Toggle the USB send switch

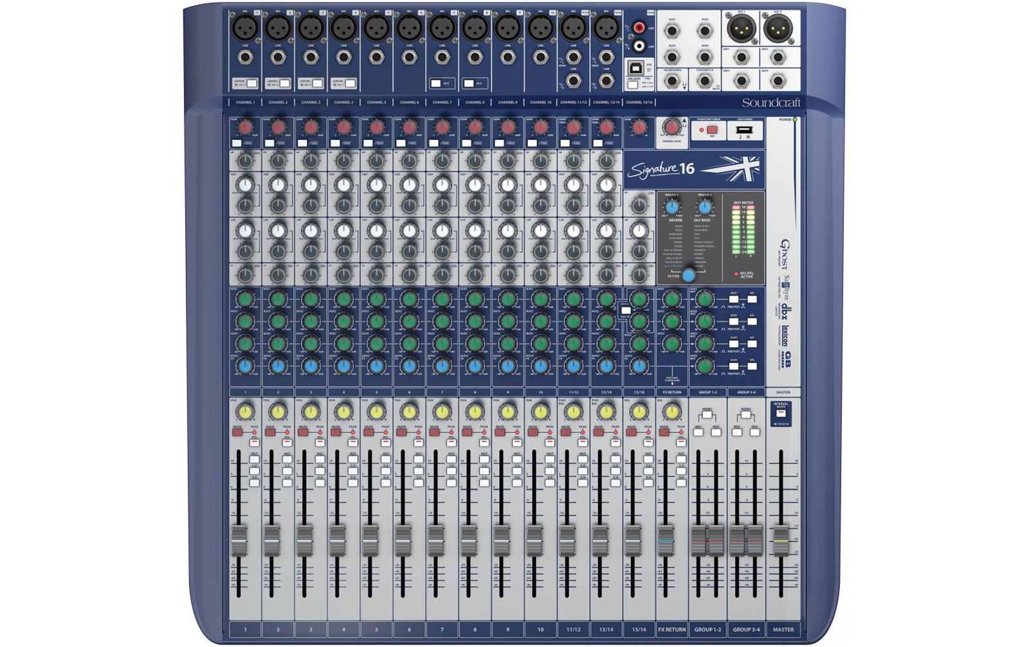point(633,85)
